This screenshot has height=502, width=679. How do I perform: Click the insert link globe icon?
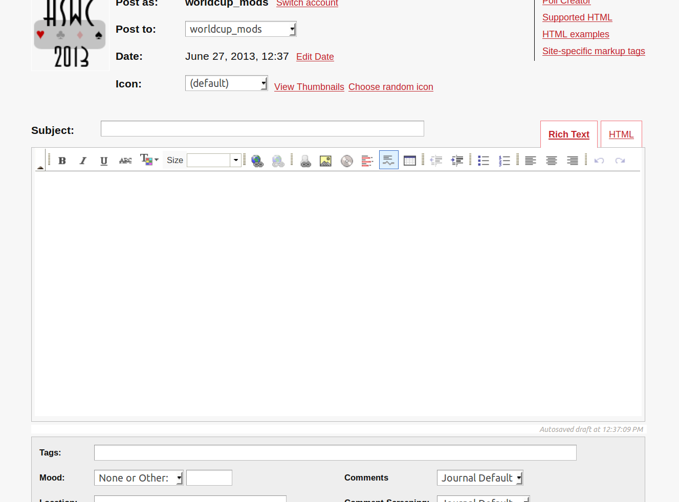[x=257, y=161]
